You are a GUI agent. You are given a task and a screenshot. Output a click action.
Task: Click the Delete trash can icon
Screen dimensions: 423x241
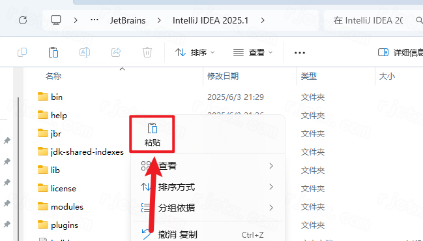[x=147, y=52]
